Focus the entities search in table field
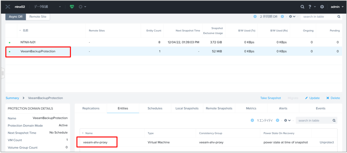The width and height of the screenshot is (347, 153). pyautogui.click(x=313, y=120)
